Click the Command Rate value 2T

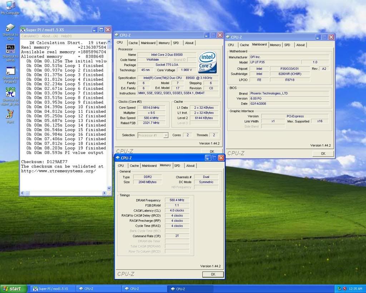point(177,236)
